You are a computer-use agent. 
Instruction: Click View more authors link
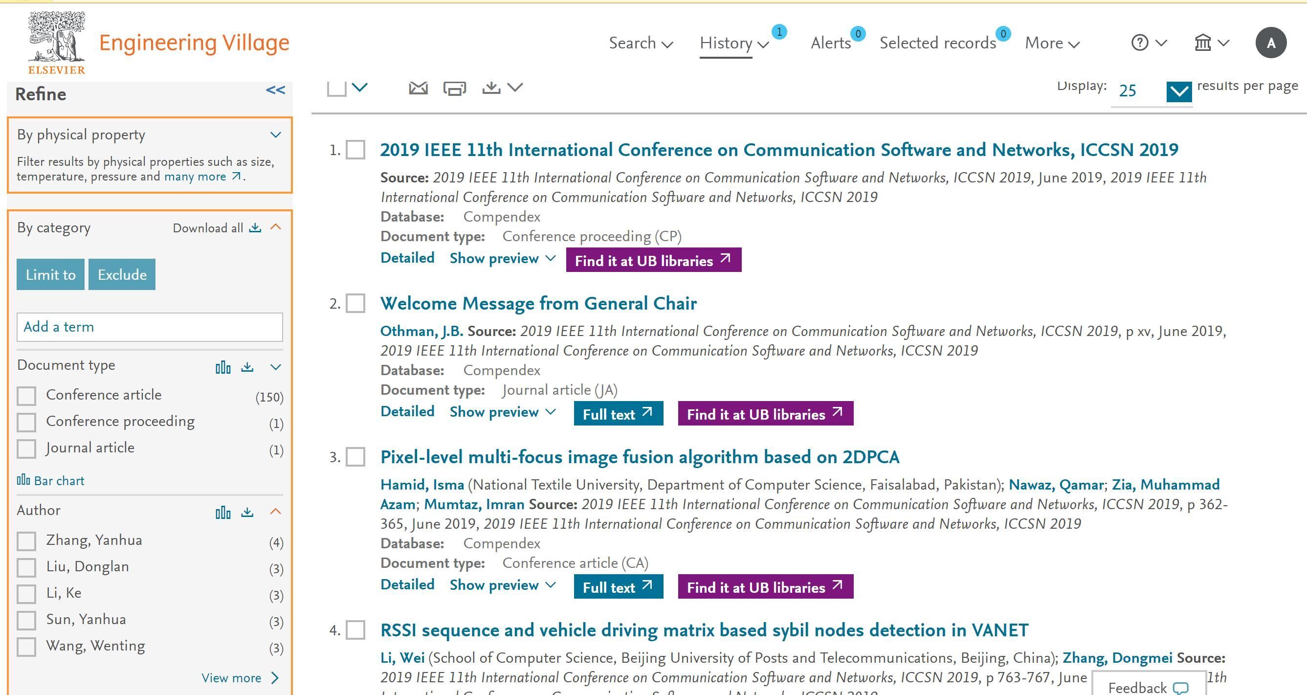coord(240,678)
